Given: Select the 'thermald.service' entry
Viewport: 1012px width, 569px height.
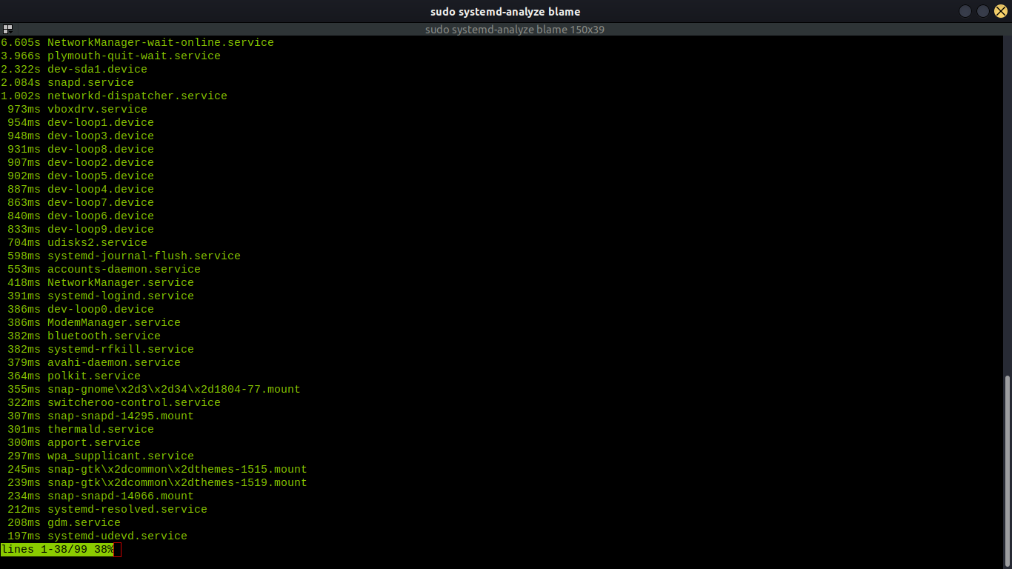Looking at the screenshot, I should (101, 430).
